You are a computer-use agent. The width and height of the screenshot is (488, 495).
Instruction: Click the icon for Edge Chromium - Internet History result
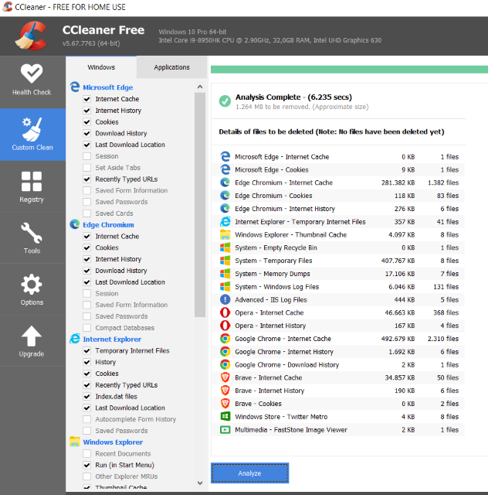coord(225,208)
